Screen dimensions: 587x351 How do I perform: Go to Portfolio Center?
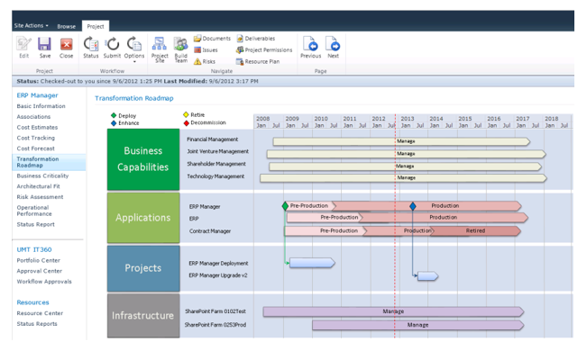click(x=38, y=260)
